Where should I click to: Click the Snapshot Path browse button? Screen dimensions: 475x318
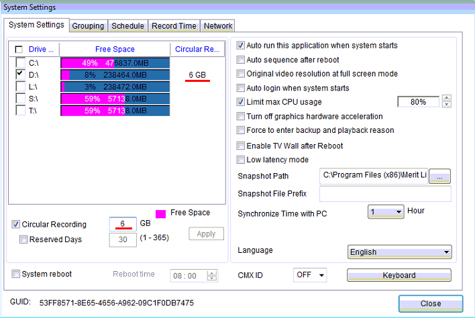pos(439,176)
